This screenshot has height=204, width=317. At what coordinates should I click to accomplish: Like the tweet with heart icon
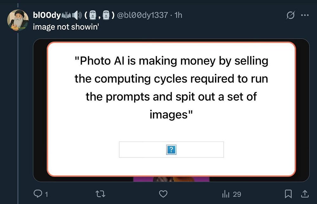pos(163,194)
